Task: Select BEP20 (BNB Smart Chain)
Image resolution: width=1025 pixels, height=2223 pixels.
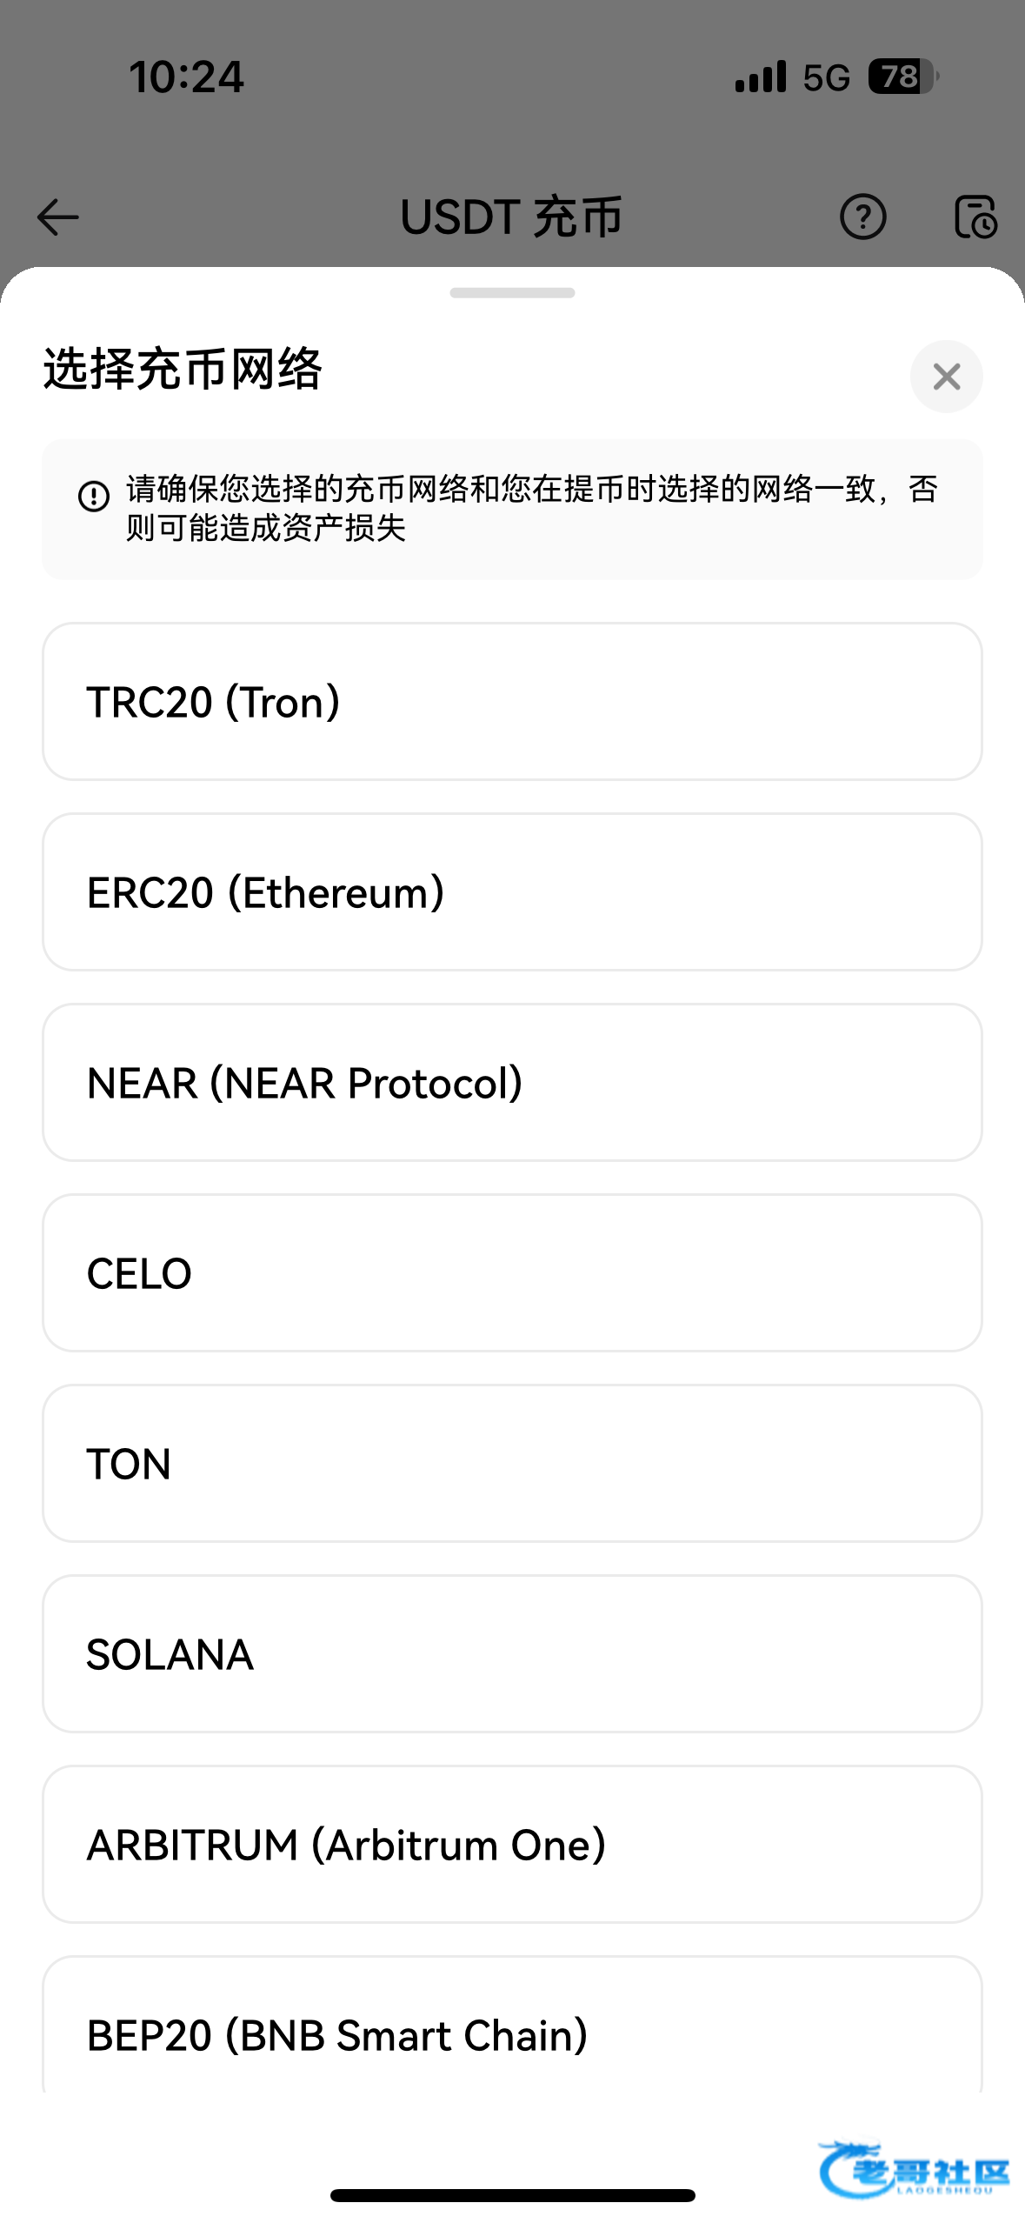Action: pyautogui.click(x=512, y=2031)
